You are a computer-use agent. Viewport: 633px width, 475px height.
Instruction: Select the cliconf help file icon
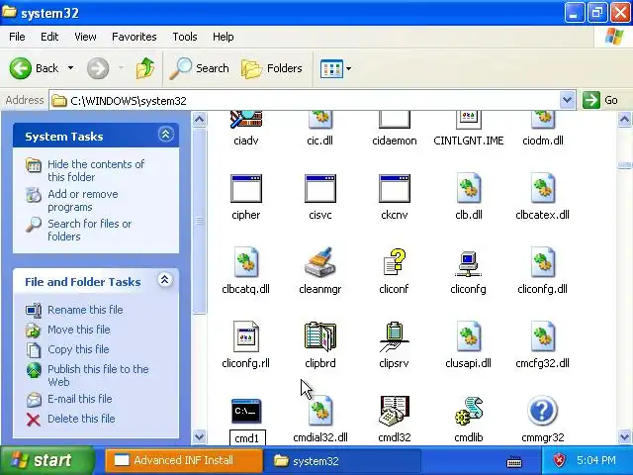tap(395, 262)
